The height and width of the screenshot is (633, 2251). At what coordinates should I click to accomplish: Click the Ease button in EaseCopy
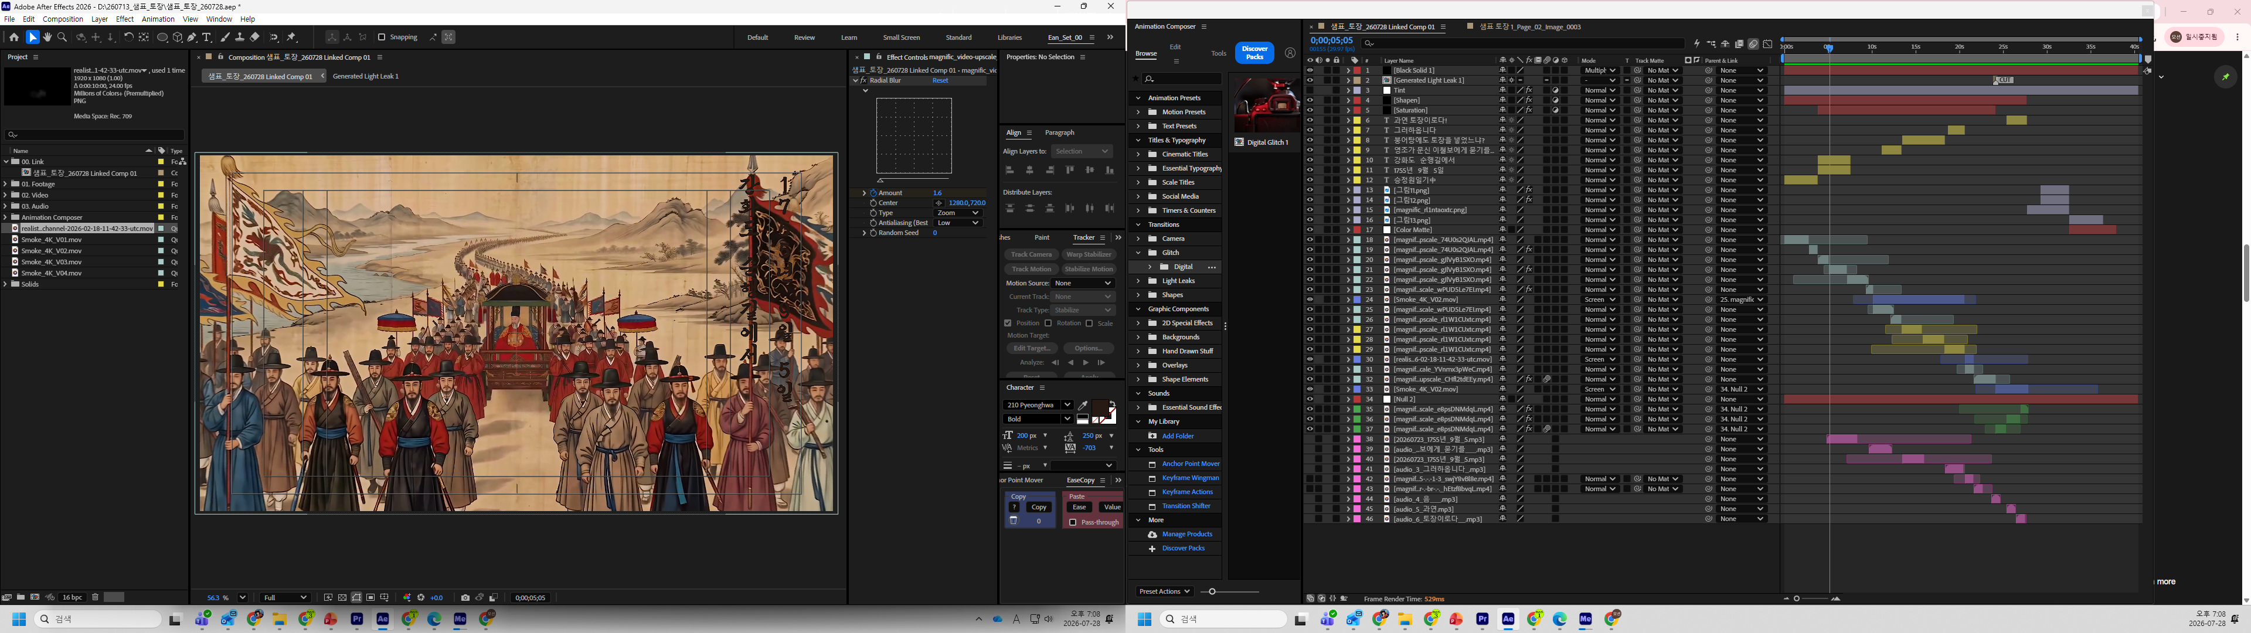click(x=1079, y=507)
